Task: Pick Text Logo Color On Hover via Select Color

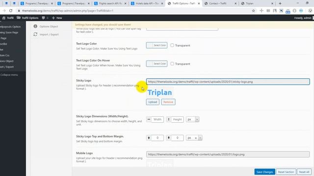Action: coord(157,64)
